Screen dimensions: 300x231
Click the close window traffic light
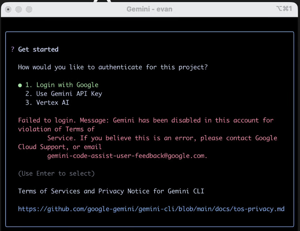(x=8, y=9)
